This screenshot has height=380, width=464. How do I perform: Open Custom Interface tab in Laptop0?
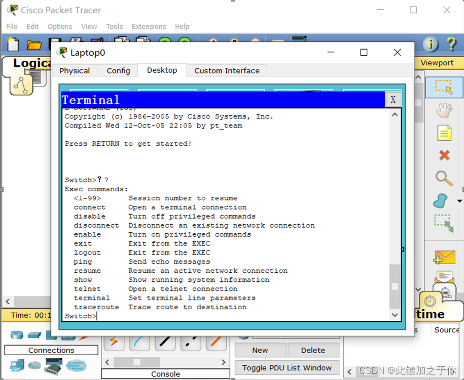click(x=227, y=70)
